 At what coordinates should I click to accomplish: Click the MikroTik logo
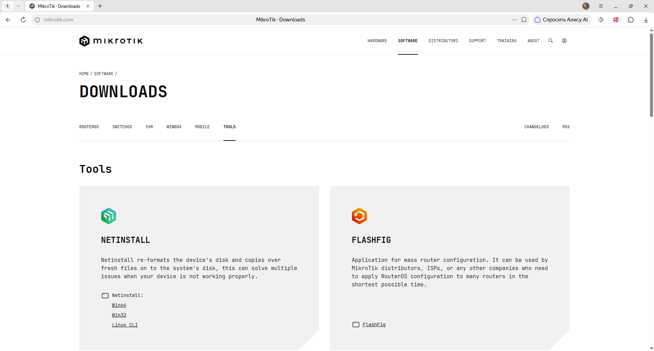(x=111, y=41)
